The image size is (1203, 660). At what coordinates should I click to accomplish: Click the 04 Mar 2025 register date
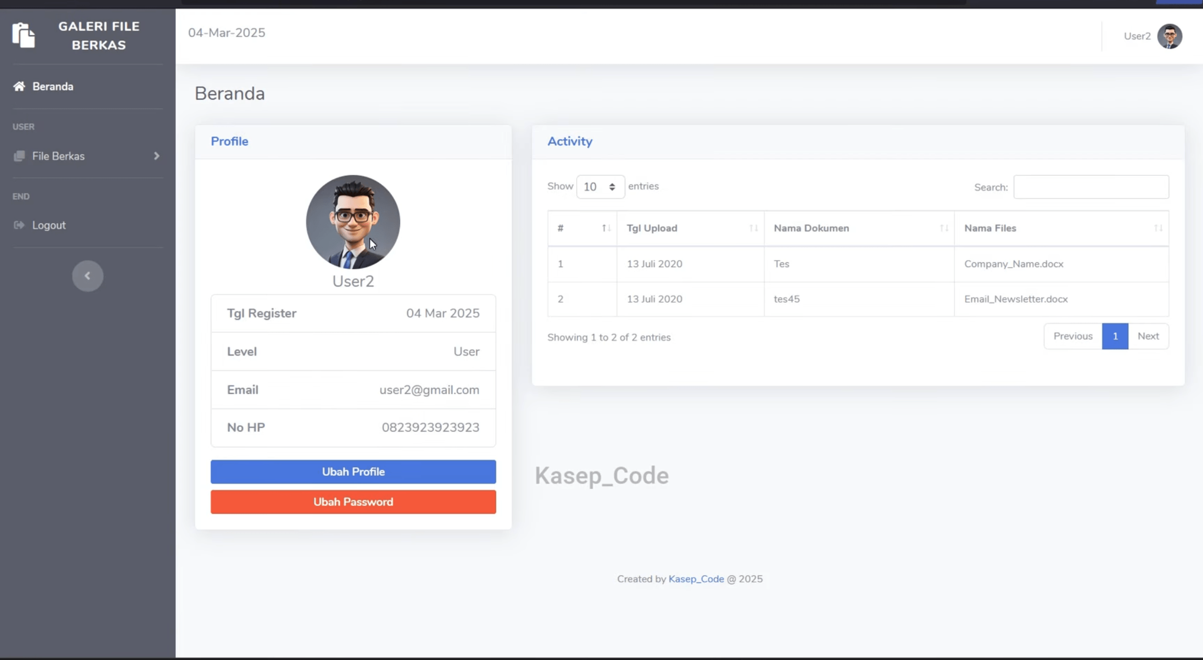[x=443, y=313]
